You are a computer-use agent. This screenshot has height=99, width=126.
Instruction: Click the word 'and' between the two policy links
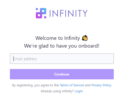click(x=88, y=85)
